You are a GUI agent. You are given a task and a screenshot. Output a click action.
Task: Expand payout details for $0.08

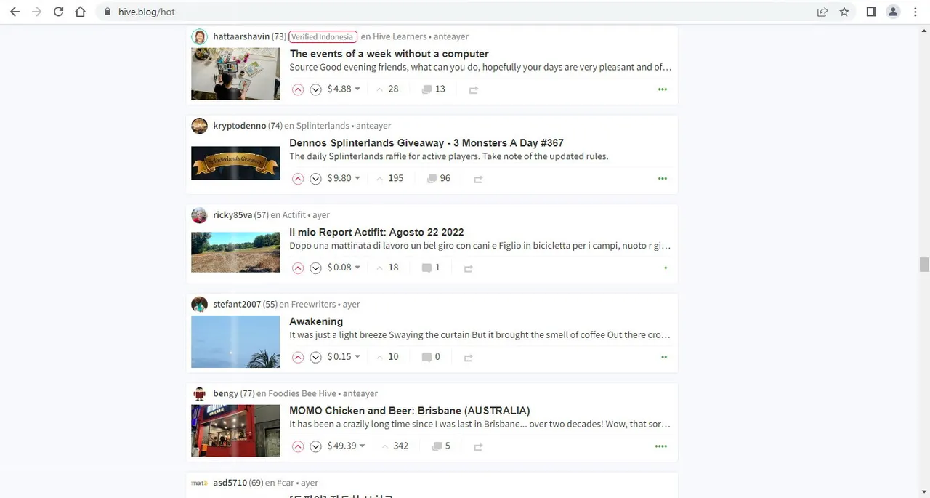pos(344,268)
